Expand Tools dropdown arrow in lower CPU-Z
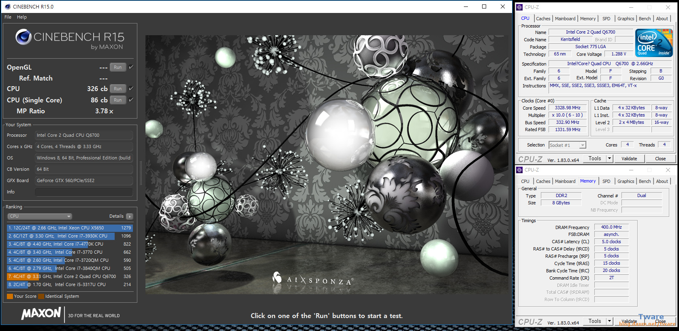The height and width of the screenshot is (331, 679). (609, 321)
